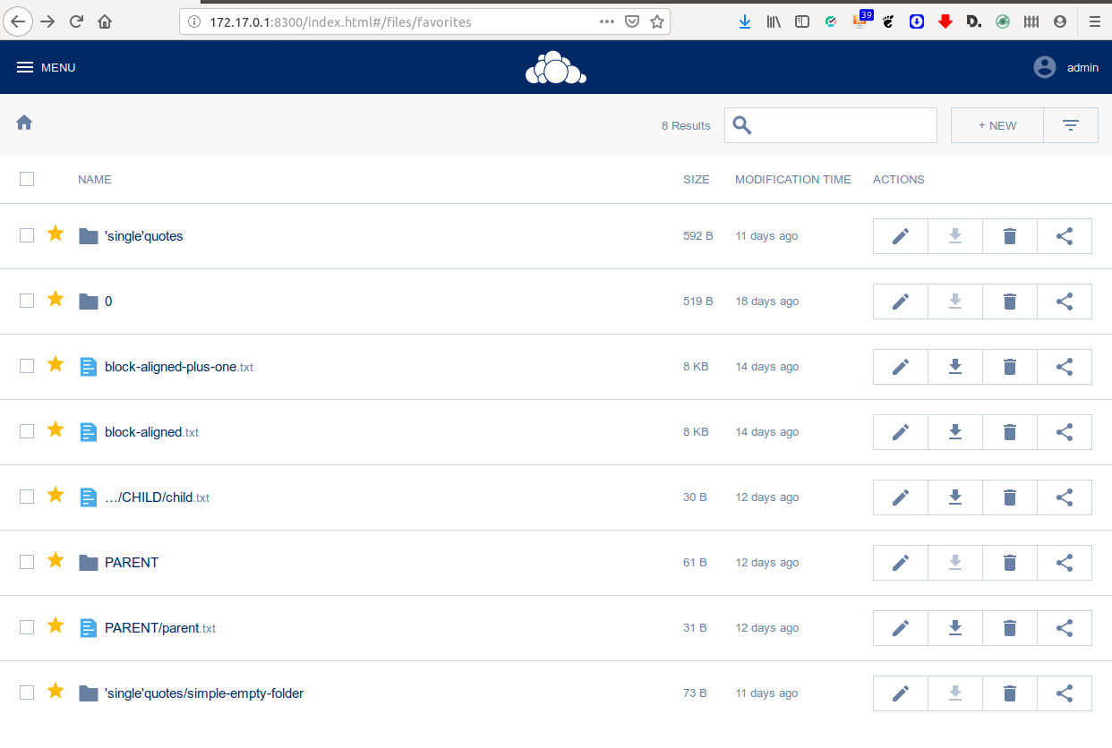Sort files by SIZE column

click(x=697, y=180)
